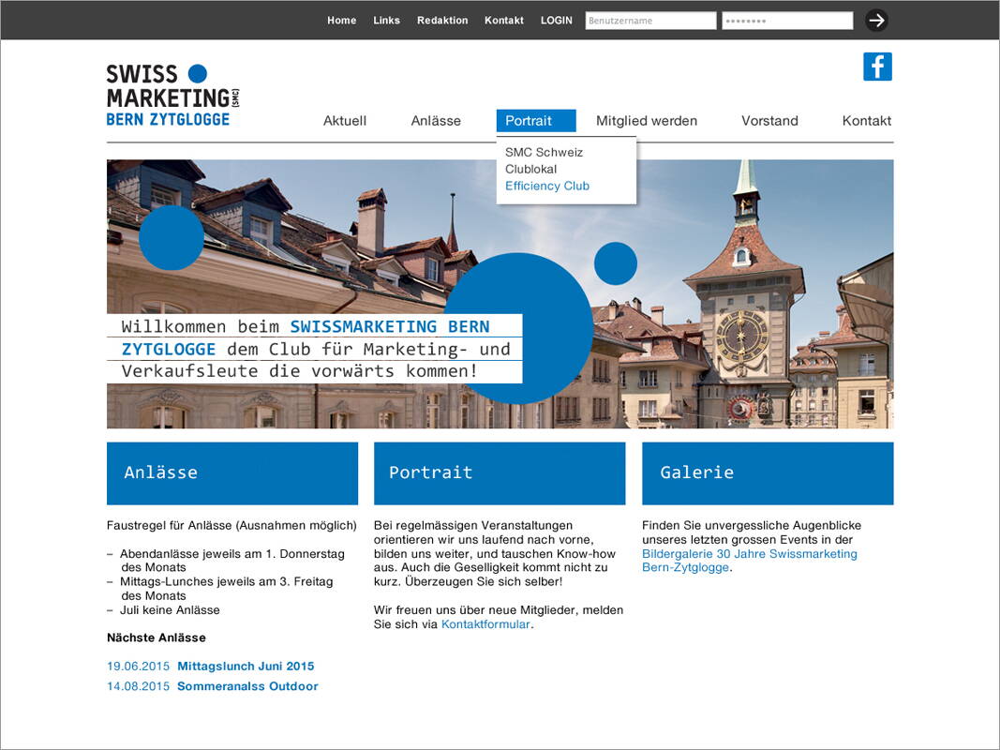This screenshot has width=1000, height=750.
Task: Open Sommeranalss Outdoor event
Action: [x=247, y=686]
